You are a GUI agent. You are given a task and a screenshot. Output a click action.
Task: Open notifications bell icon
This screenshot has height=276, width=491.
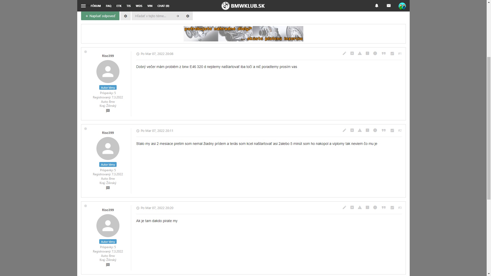(x=376, y=6)
